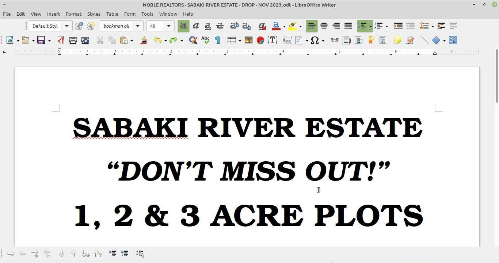This screenshot has height=263, width=499.
Task: Click the Increase Indent icon
Action: (398, 26)
